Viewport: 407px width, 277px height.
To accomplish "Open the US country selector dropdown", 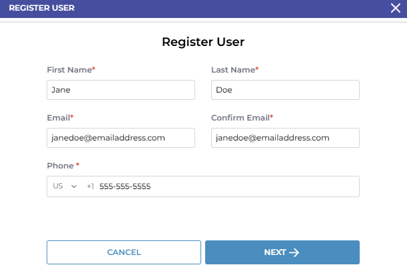I will pos(65,186).
